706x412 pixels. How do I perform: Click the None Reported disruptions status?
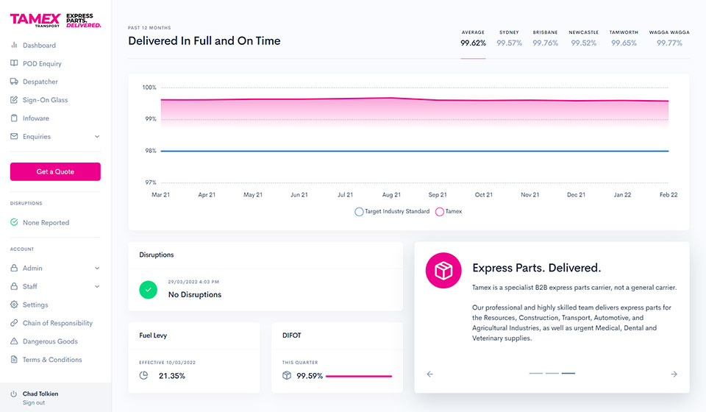46,222
